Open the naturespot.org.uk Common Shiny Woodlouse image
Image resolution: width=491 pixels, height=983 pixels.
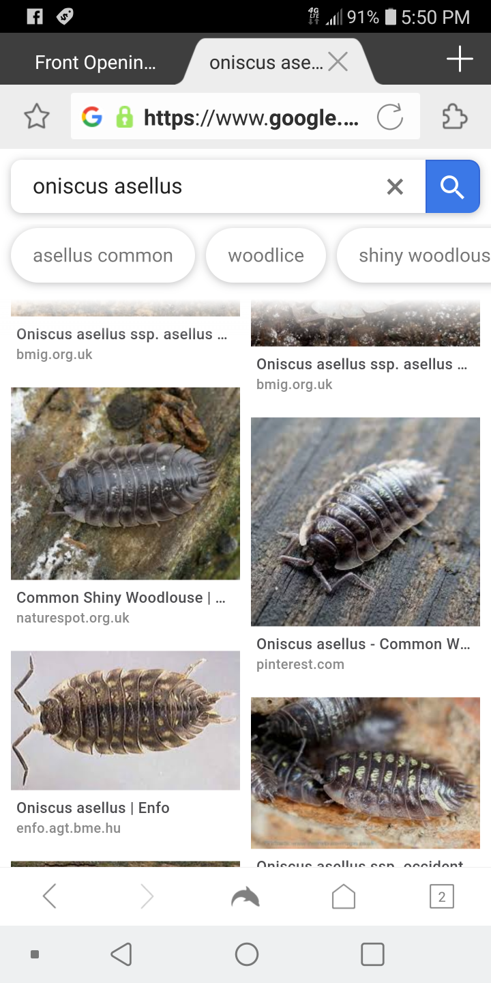(x=125, y=483)
